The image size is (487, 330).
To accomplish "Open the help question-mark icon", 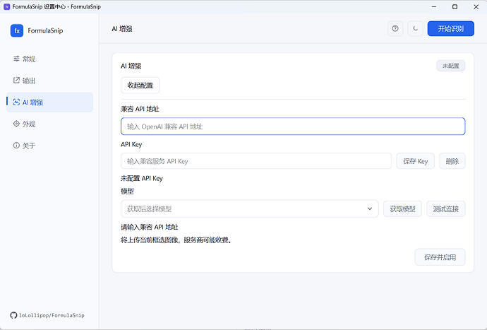I will click(395, 28).
